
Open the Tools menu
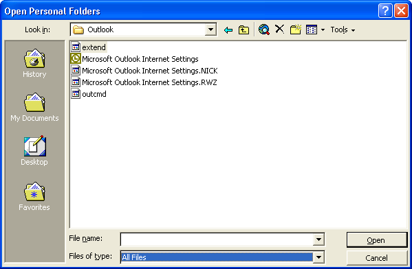(343, 30)
